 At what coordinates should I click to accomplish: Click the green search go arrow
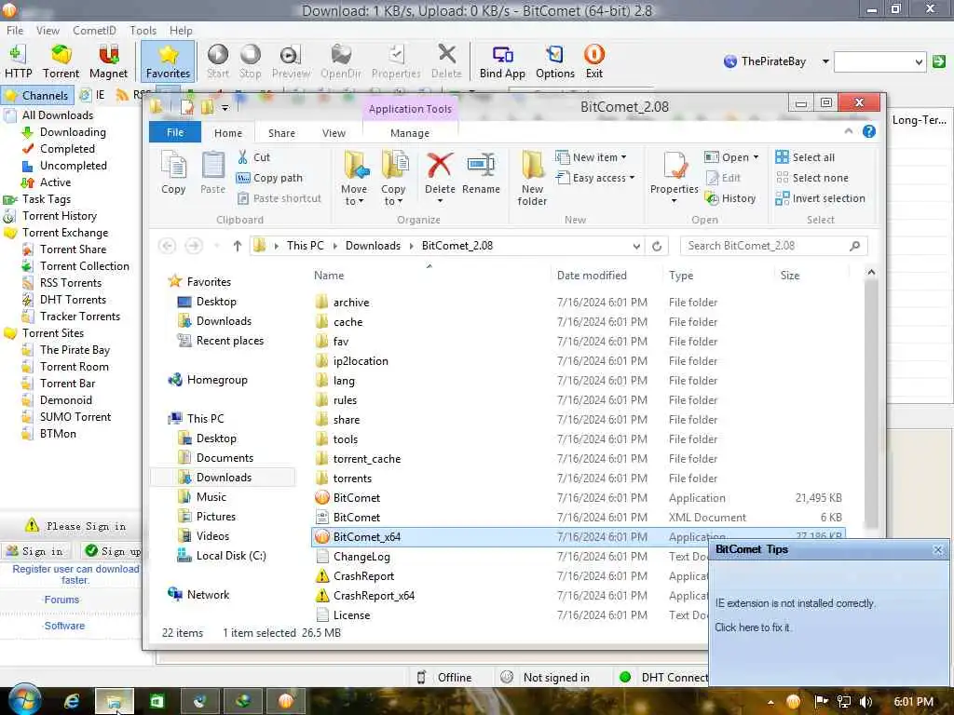(939, 61)
